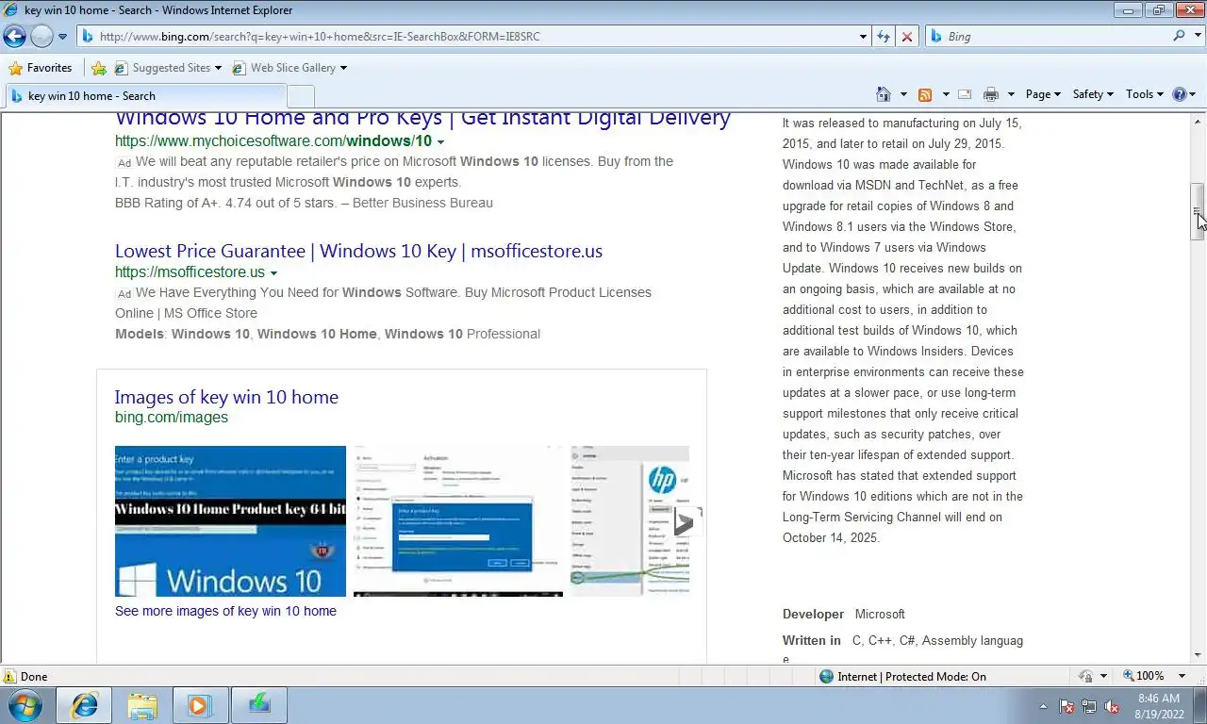
Task: Open Windows Explorer folder taskbar icon
Action: click(142, 705)
